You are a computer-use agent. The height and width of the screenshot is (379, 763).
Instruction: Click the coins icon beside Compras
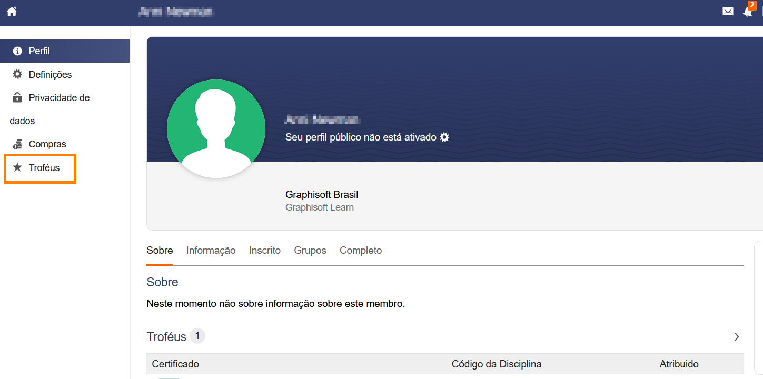(17, 144)
